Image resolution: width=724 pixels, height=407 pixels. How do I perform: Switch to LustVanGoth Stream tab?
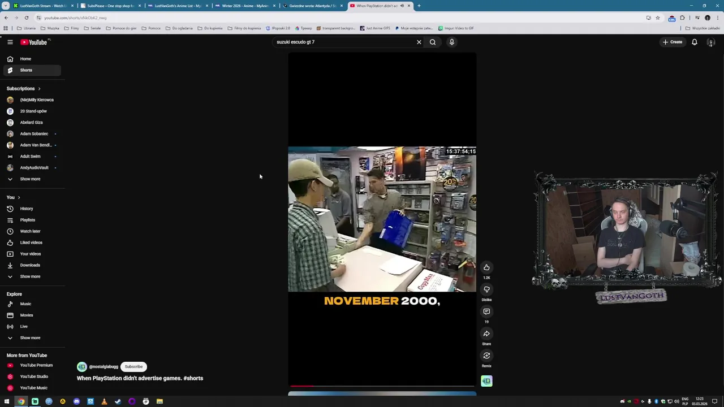44,6
